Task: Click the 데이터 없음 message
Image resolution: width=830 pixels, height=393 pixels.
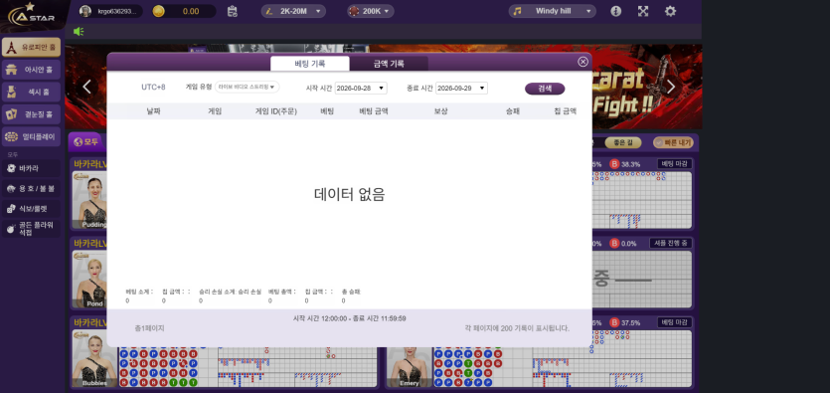Action: coord(349,194)
